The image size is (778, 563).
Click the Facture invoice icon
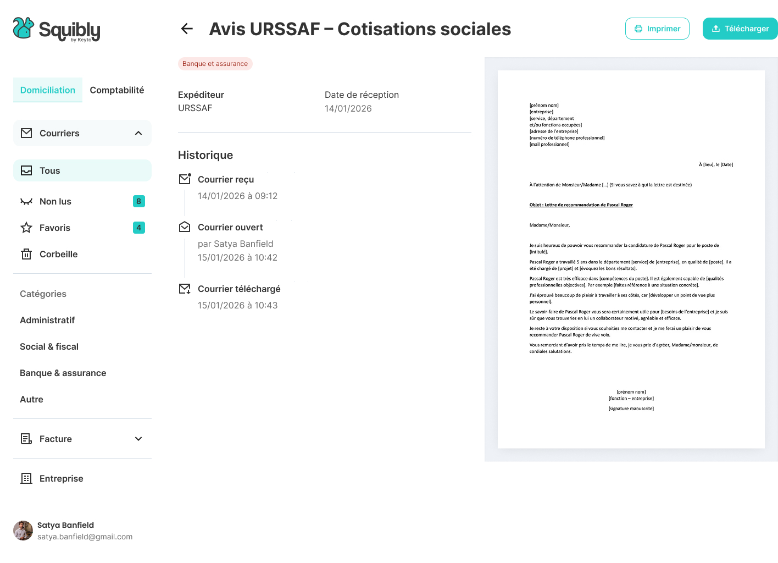(26, 439)
